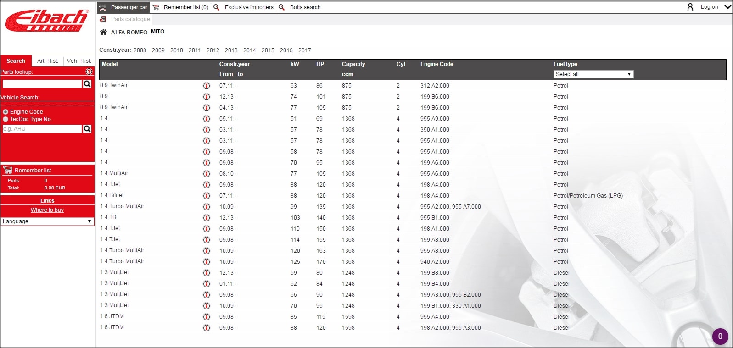Click the Log on text
The height and width of the screenshot is (348, 733).
pos(709,7)
